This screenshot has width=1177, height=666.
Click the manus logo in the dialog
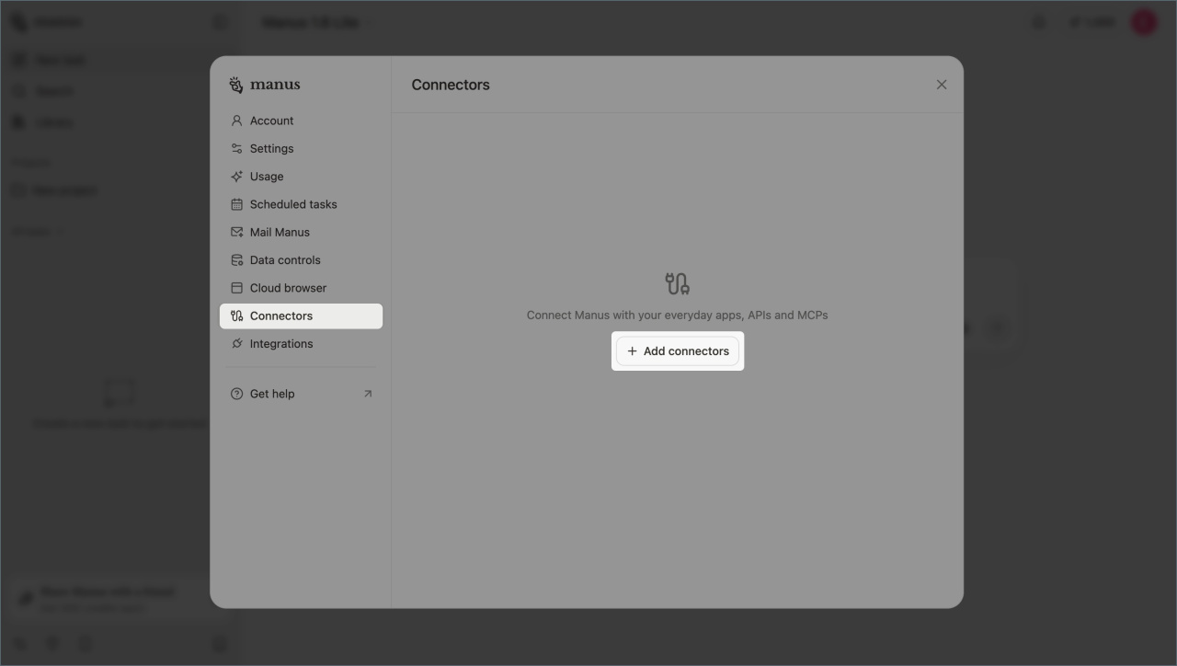265,85
